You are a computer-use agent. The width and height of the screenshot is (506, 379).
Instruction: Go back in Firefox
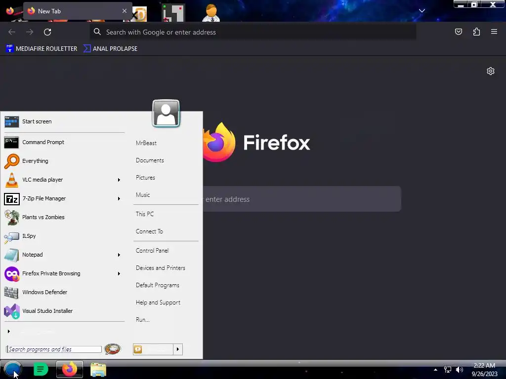click(12, 32)
